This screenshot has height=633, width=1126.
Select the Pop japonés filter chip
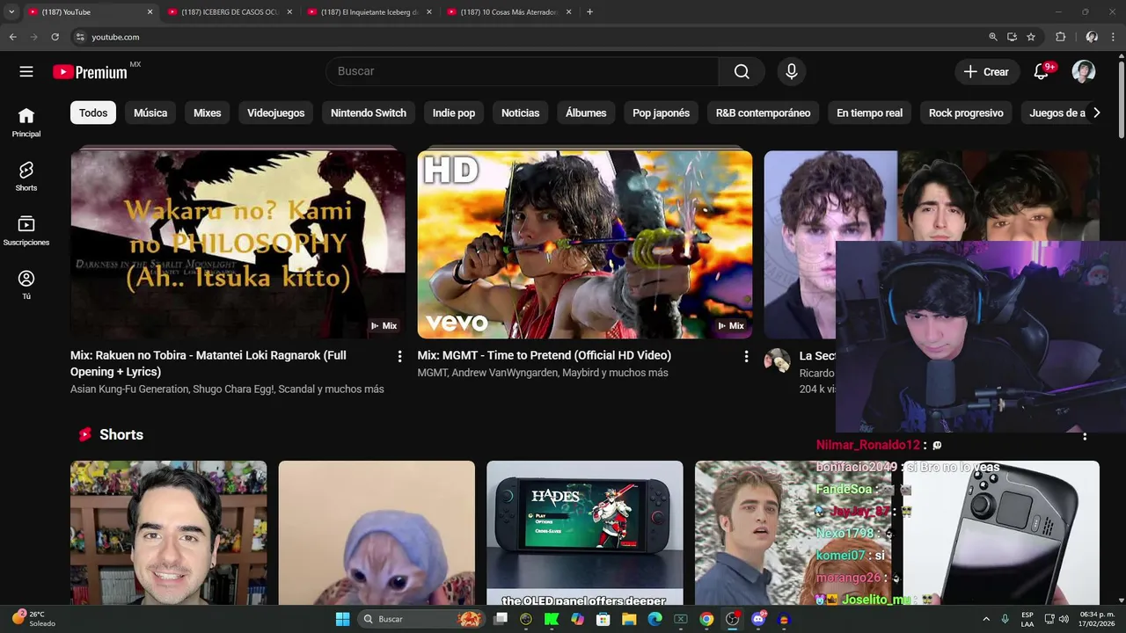coord(661,113)
